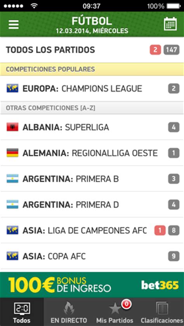Open Argentina Primera D competition
The width and height of the screenshot is (184, 326).
pyautogui.click(x=92, y=205)
